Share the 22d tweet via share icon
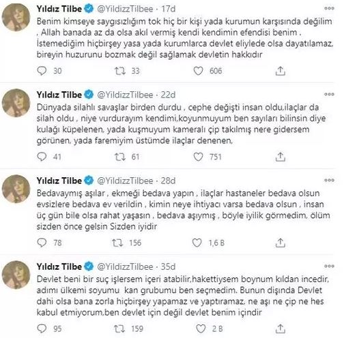344x338 pixels. (281, 157)
